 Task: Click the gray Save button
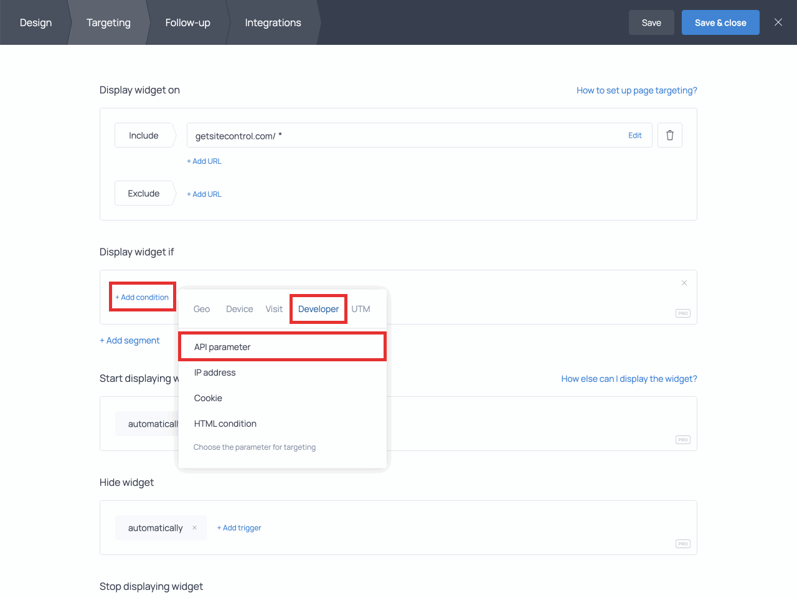click(x=651, y=22)
